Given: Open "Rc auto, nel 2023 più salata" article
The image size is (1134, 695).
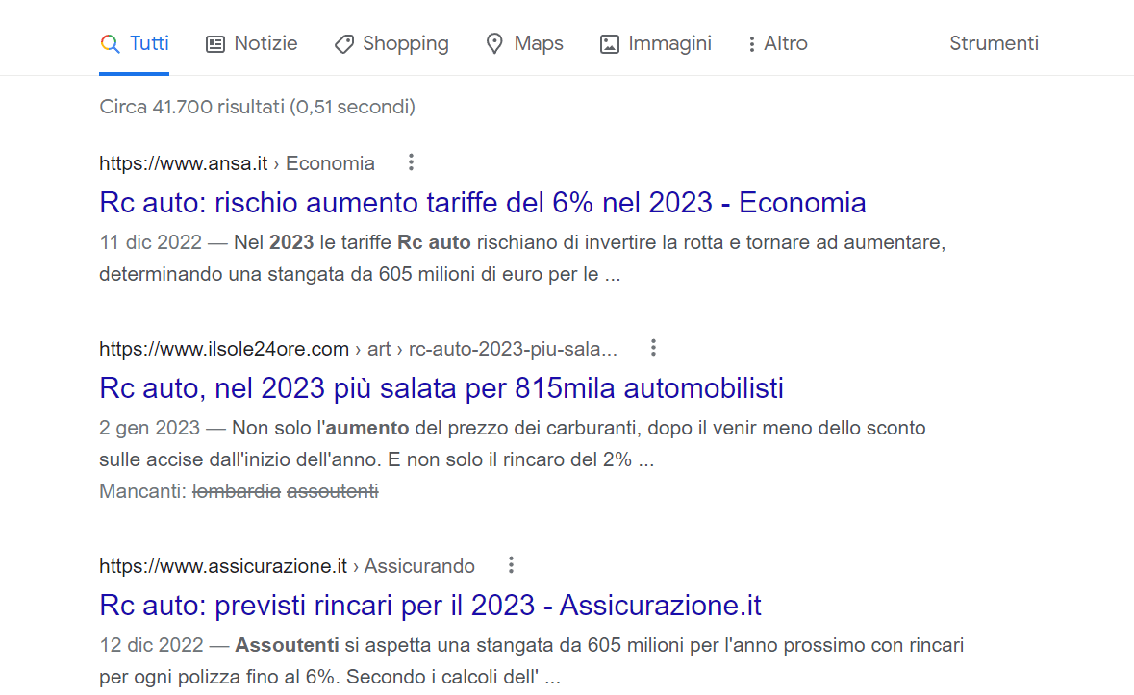Looking at the screenshot, I should coord(441,388).
